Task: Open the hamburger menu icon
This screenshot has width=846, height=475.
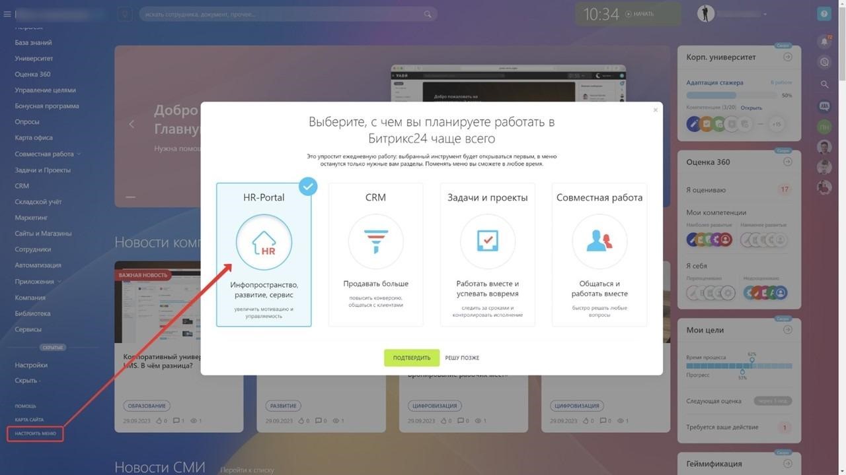Action: coord(7,14)
